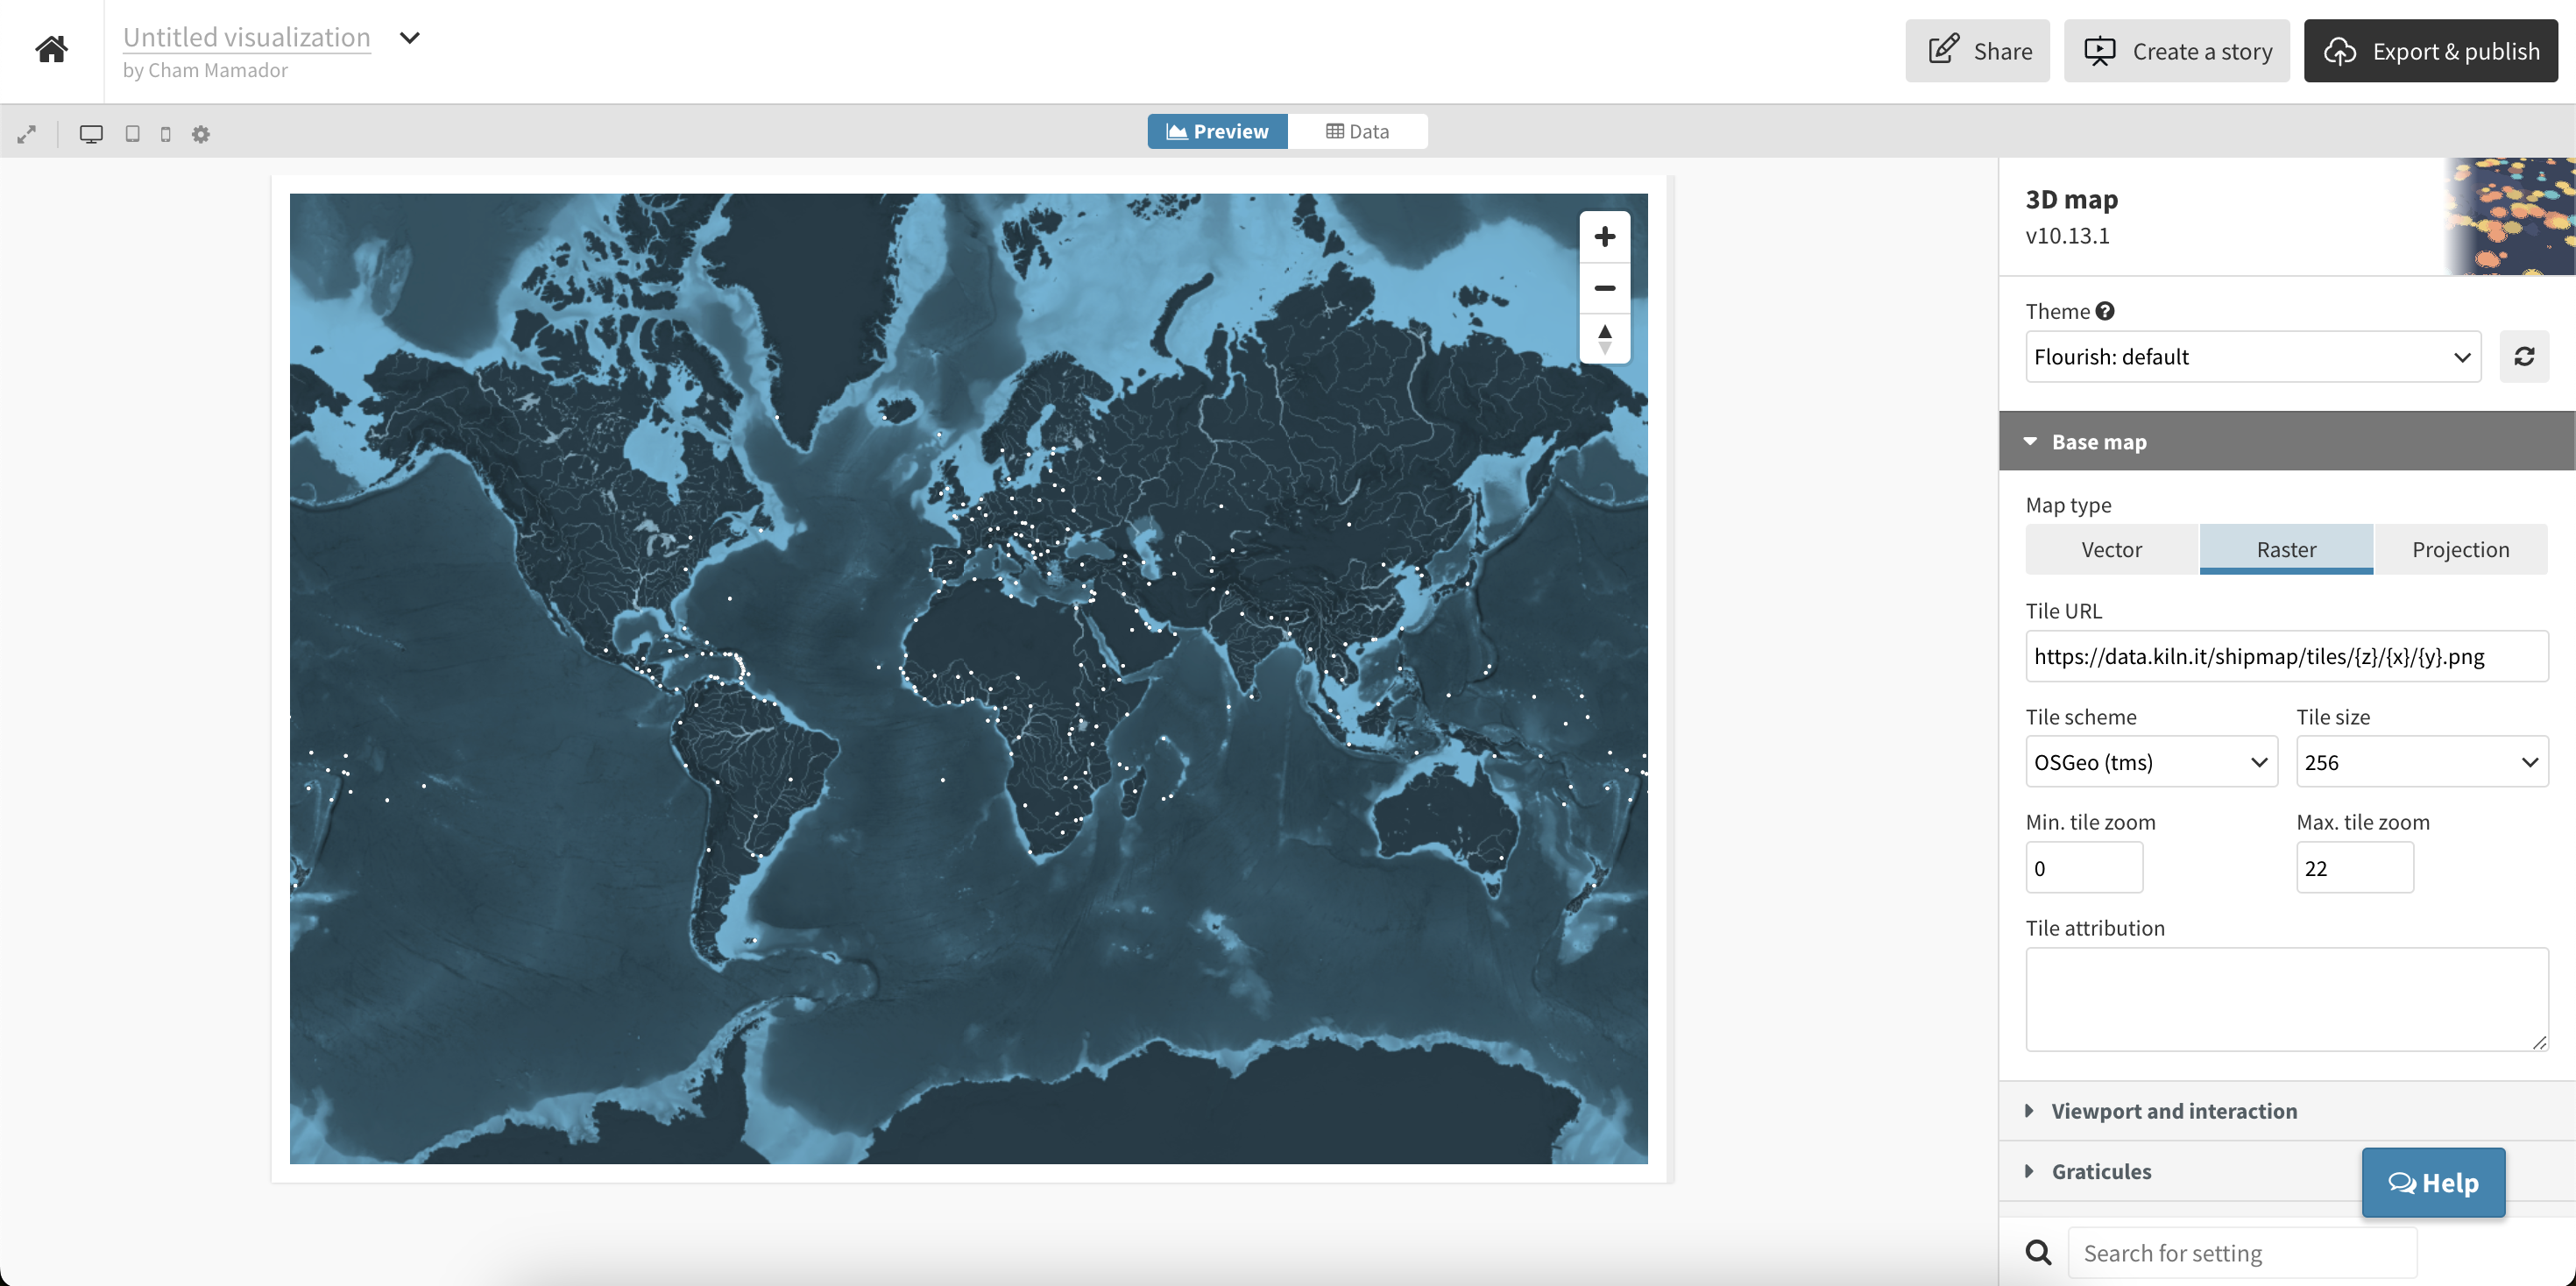
Task: Switch to desktop preview mode
Action: pyautogui.click(x=91, y=134)
